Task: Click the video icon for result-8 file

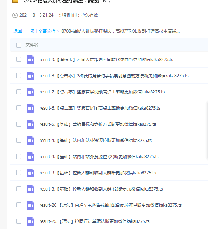Action: (31, 76)
